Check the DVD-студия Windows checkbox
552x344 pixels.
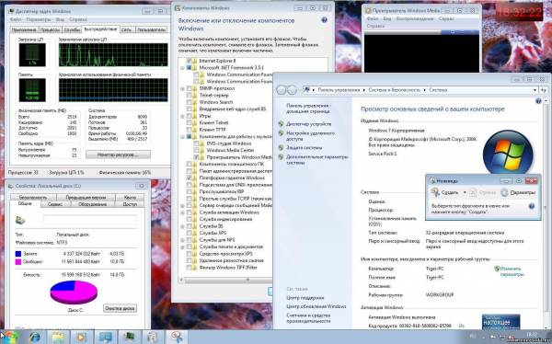197,143
